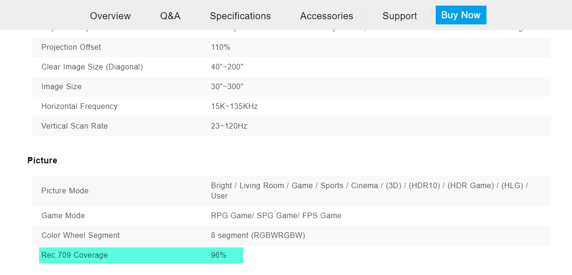Image resolution: width=572 pixels, height=275 pixels.
Task: Select the RPG Game/ SPG Game/ FPS Game text
Action: pos(276,216)
